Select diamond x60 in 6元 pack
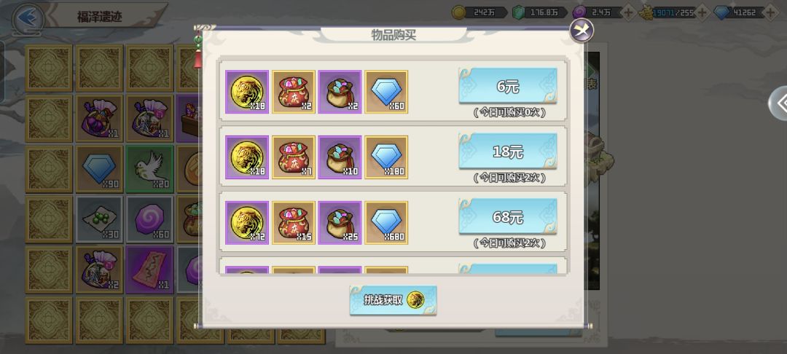The height and width of the screenshot is (354, 787). tap(386, 92)
